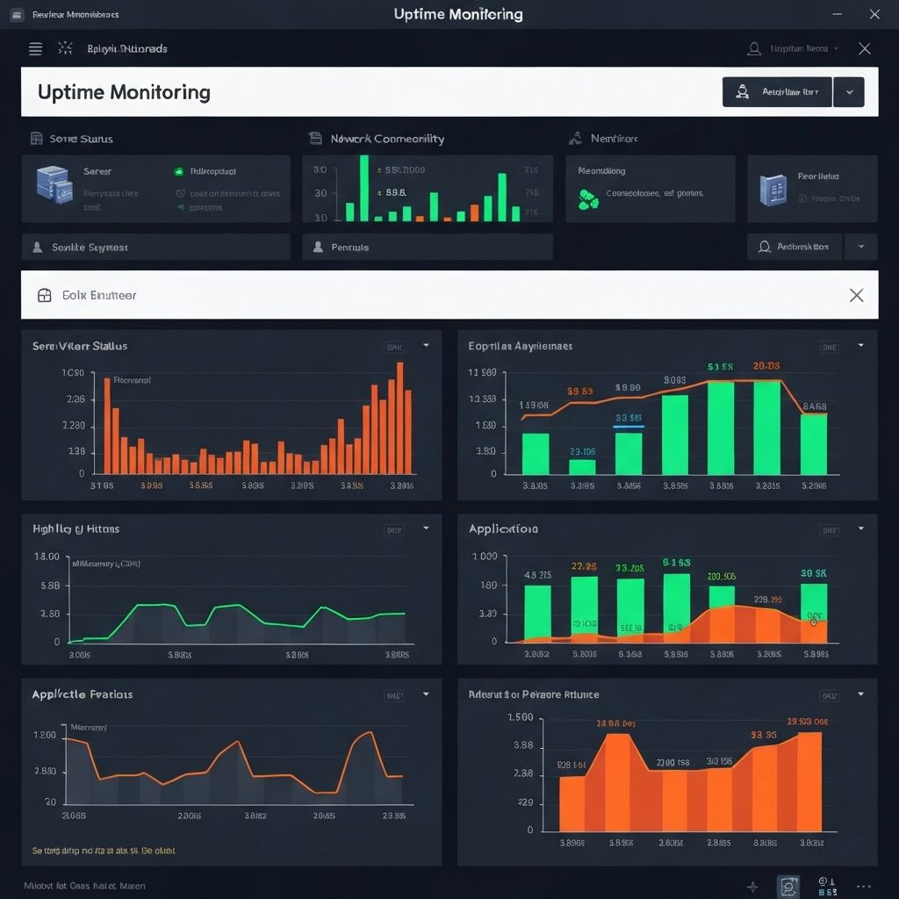Image resolution: width=899 pixels, height=899 pixels.
Task: Click the user profile icon in top bar
Action: coord(754,49)
